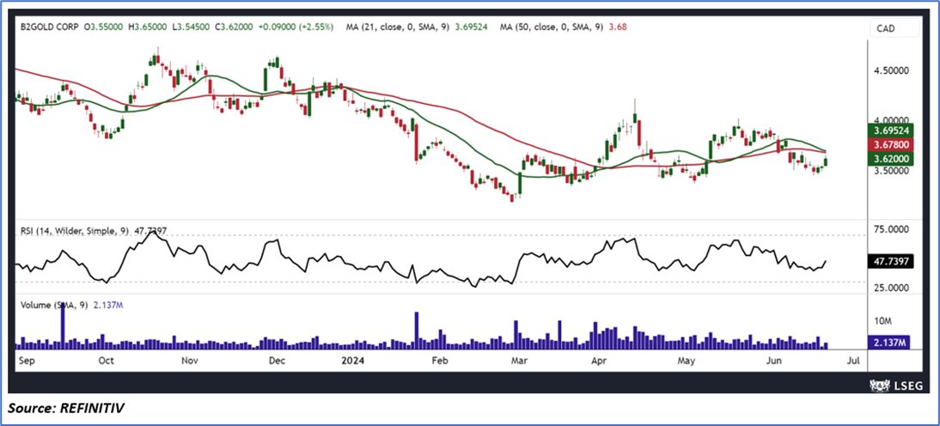Click the 2.137M volume axis label
This screenshot has height=426, width=940.
[889, 342]
